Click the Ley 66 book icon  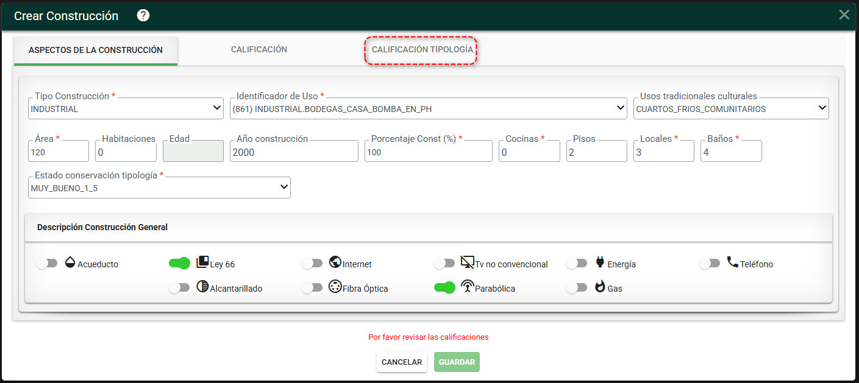tap(202, 262)
